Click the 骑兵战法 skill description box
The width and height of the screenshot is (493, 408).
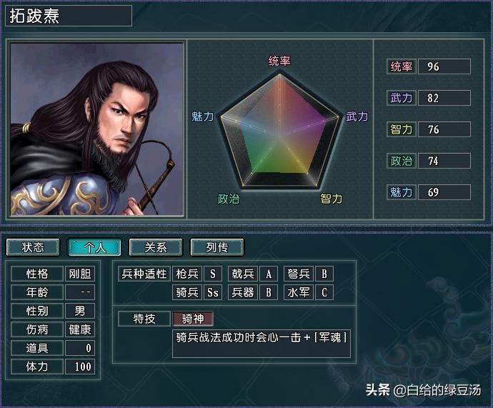(262, 344)
